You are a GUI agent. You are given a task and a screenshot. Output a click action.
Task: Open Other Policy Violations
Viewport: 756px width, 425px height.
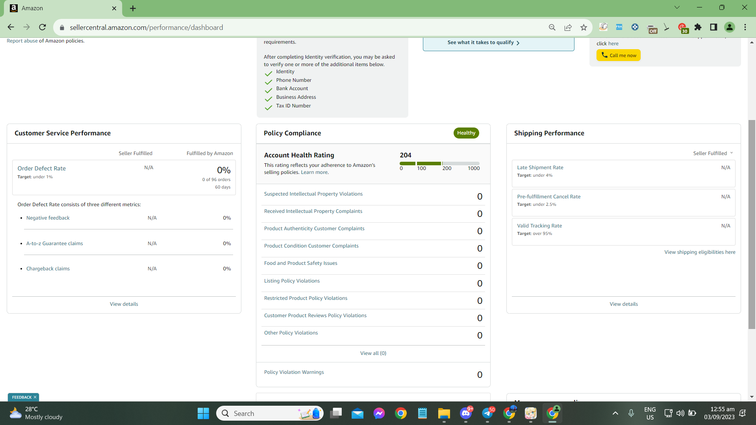coord(291,333)
